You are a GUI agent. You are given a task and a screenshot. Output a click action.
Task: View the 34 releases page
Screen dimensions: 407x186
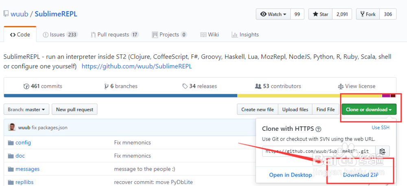[199, 86]
